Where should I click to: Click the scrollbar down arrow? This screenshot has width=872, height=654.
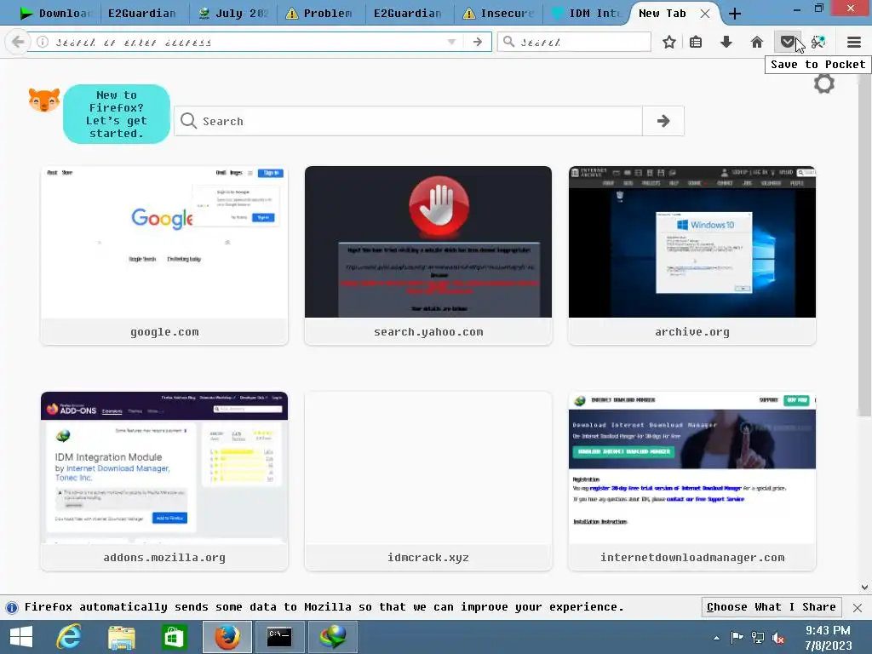tap(864, 588)
